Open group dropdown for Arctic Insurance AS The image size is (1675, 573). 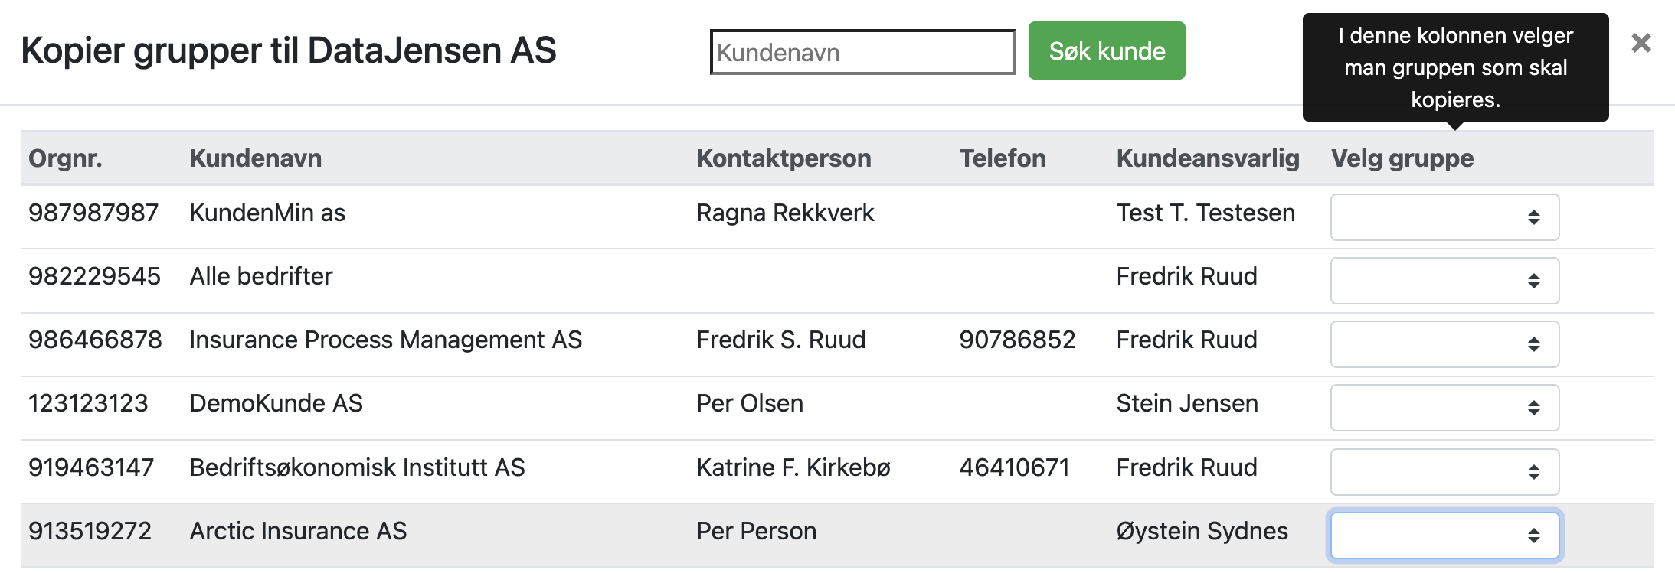pos(1444,536)
